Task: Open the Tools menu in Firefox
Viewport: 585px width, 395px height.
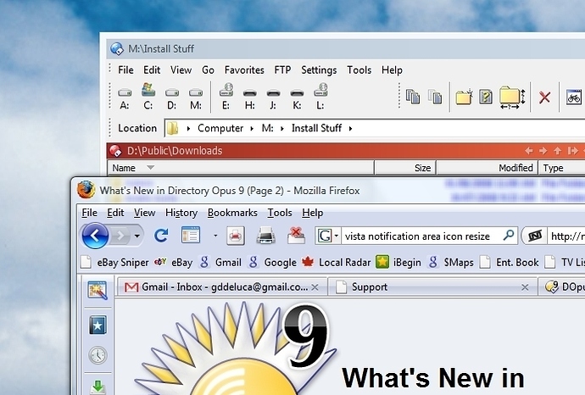Action: coord(280,213)
